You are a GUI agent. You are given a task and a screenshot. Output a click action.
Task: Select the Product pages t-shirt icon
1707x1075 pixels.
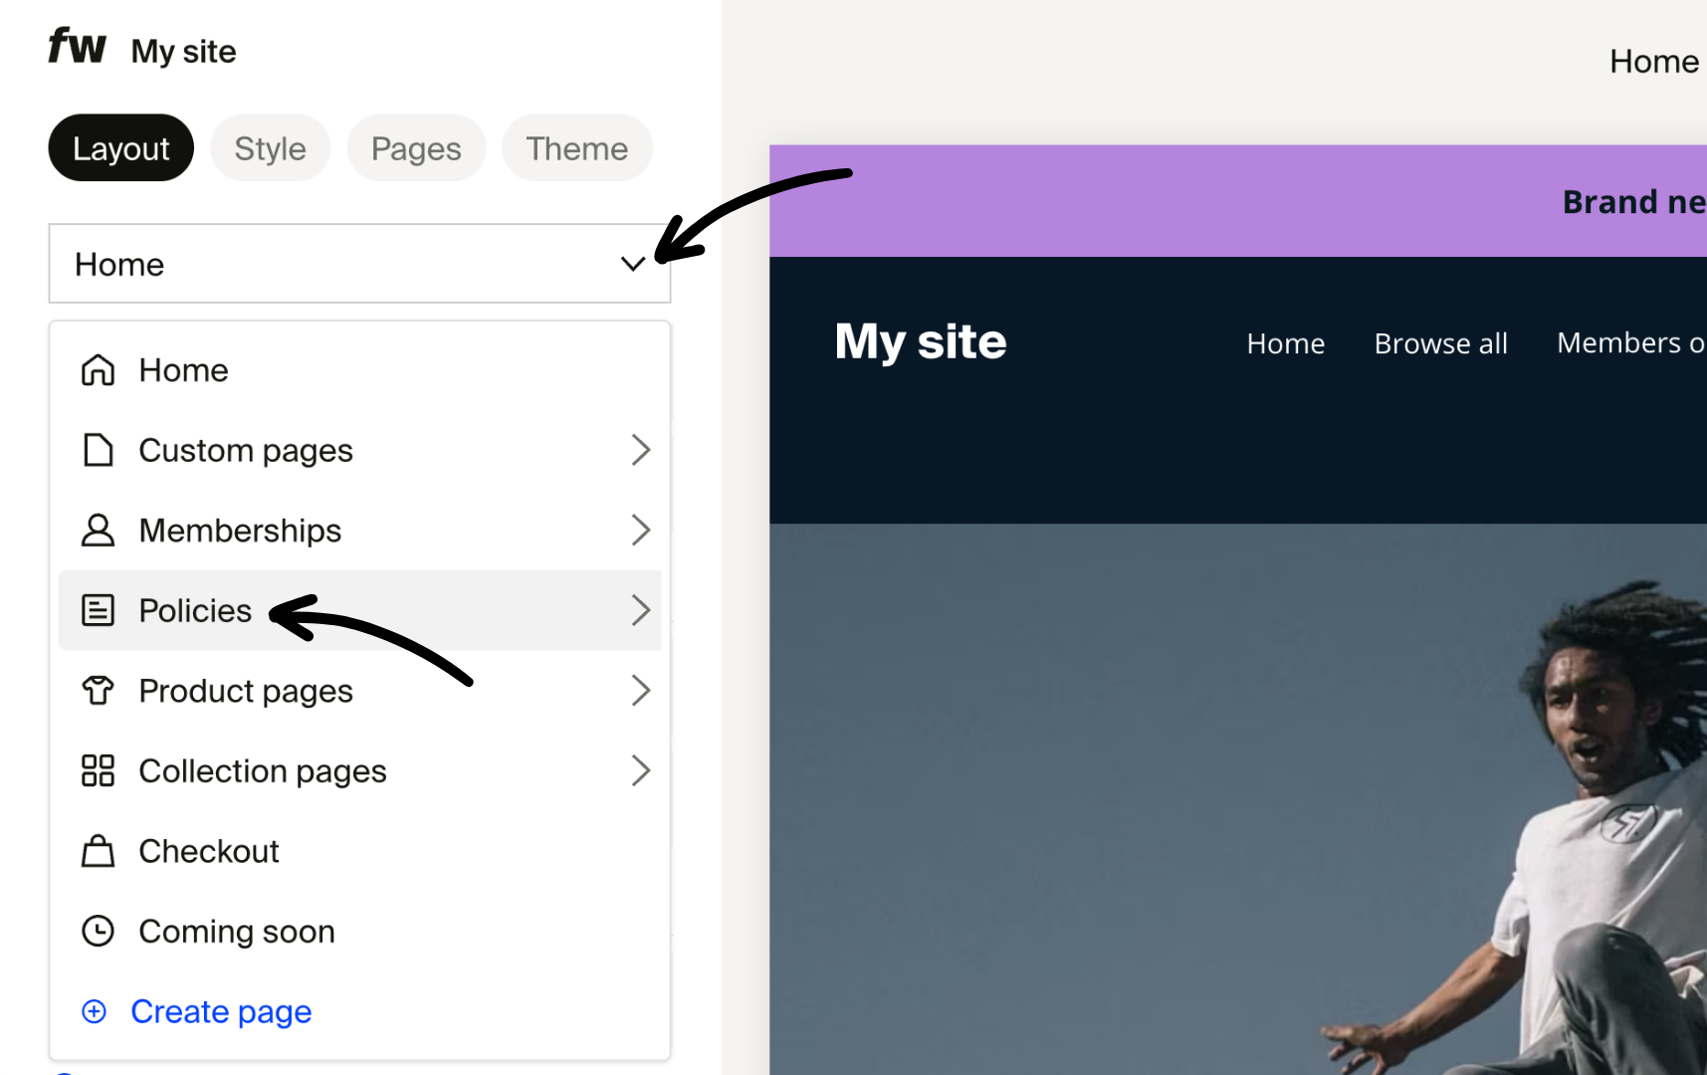point(98,690)
